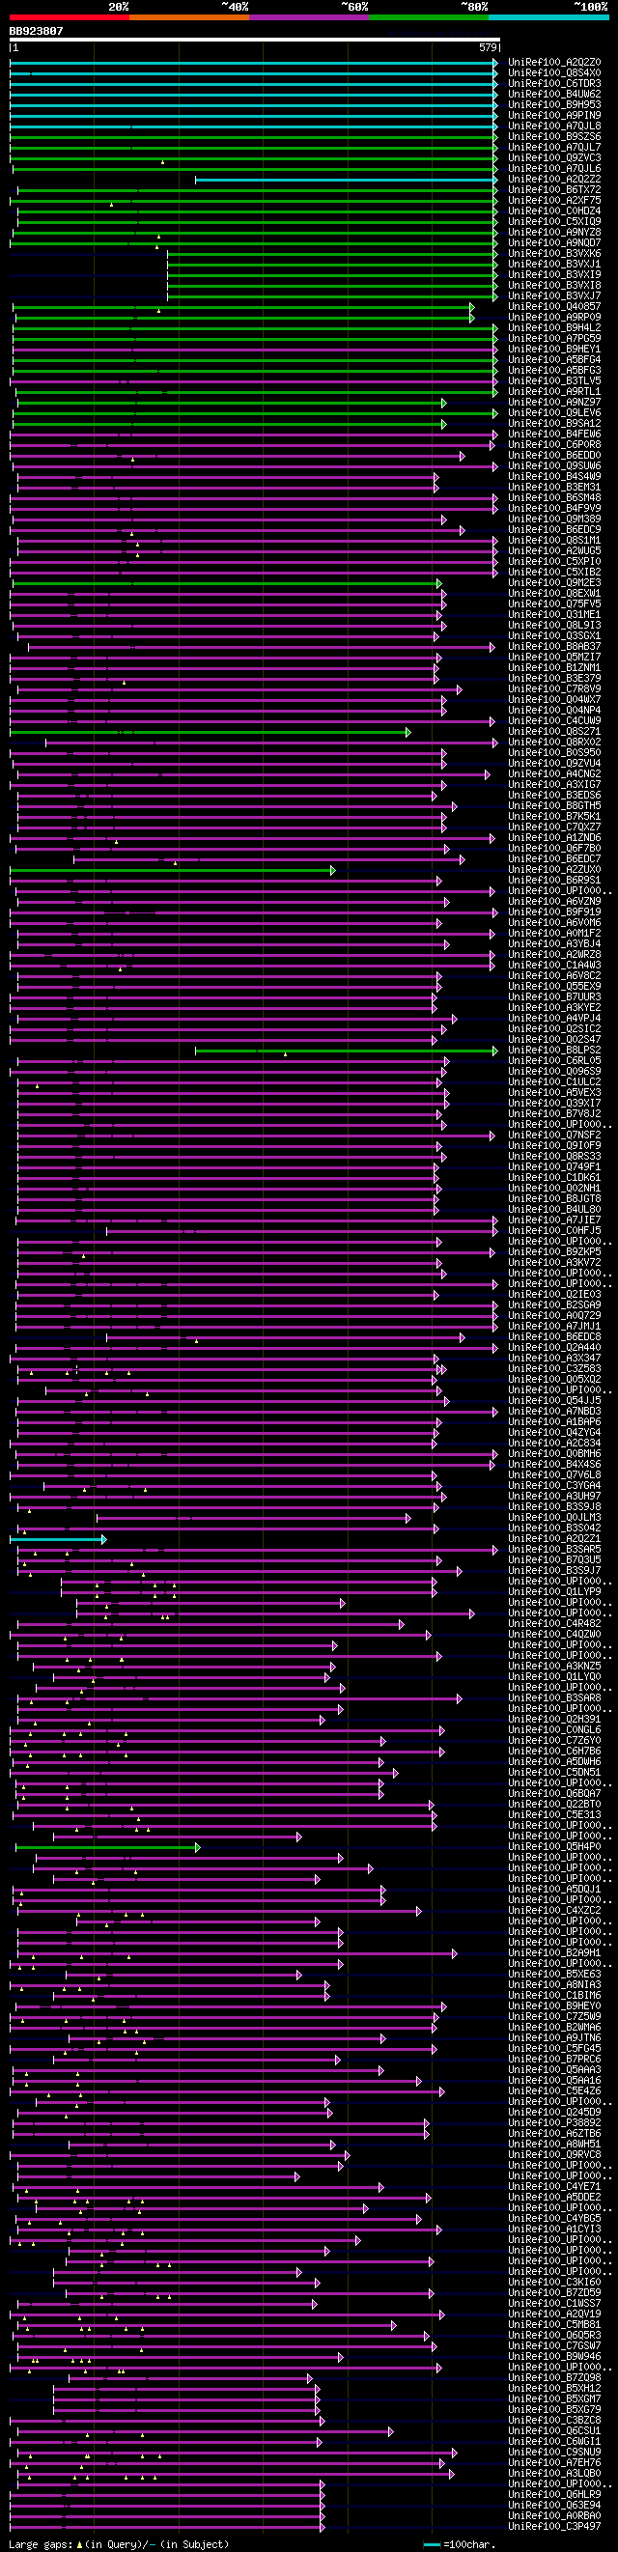Viewport: 618px width, 2552px height.
Task: Click the green alignment bar for Q5H4P0
Action: pyautogui.click(x=108, y=1848)
